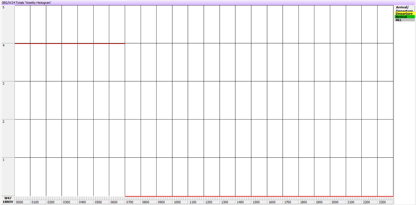Pick the 1200 hour on the time axis

click(x=209, y=202)
